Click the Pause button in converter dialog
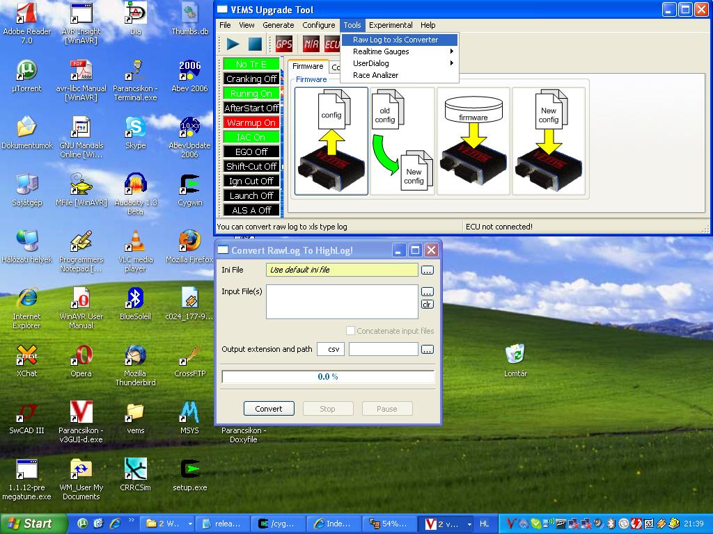Image resolution: width=713 pixels, height=534 pixels. point(387,409)
